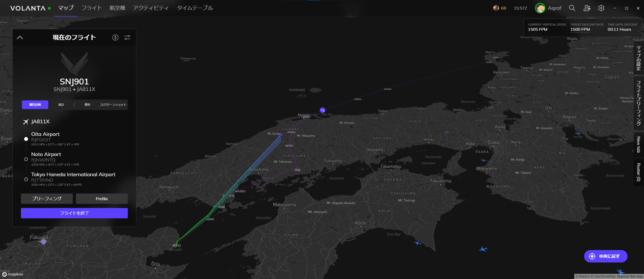
Task: Open flight panel sliders options icon
Action: click(x=127, y=37)
